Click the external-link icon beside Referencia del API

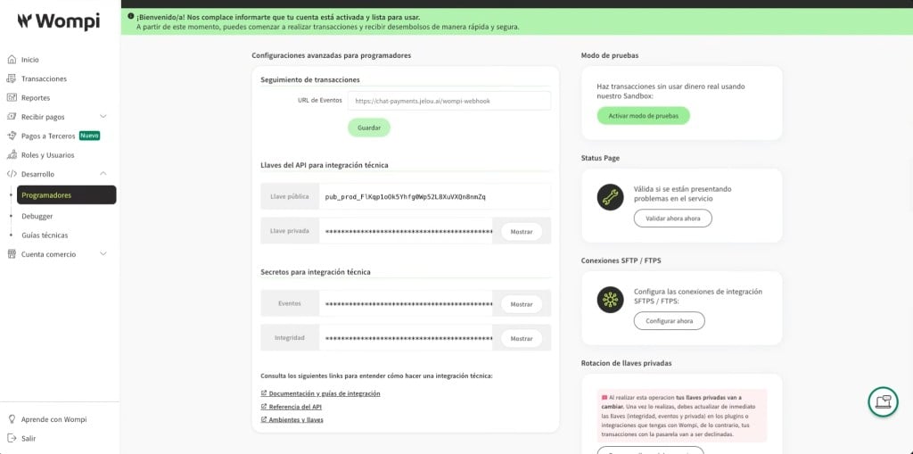tap(264, 407)
